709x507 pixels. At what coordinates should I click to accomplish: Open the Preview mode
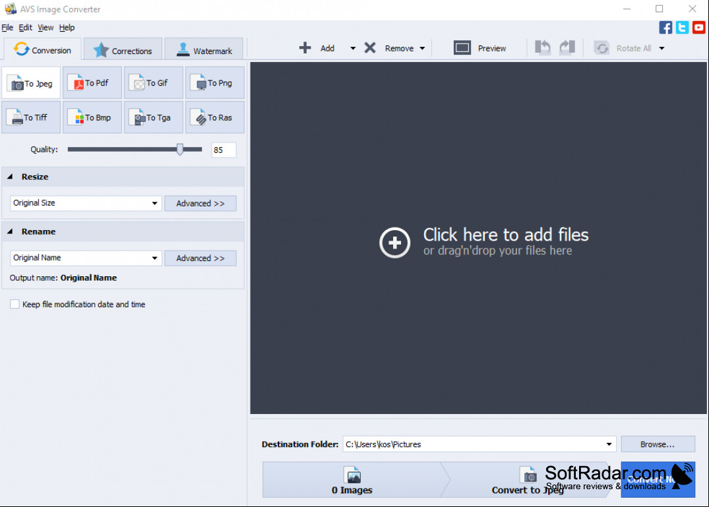point(479,48)
